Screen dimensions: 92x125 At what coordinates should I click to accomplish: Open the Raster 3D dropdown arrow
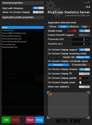(89, 57)
